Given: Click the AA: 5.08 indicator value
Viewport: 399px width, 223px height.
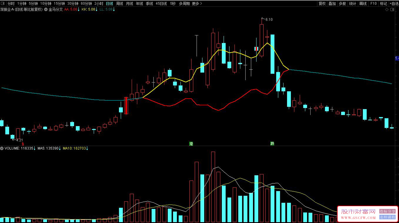Looking at the screenshot, I should 72,9.
